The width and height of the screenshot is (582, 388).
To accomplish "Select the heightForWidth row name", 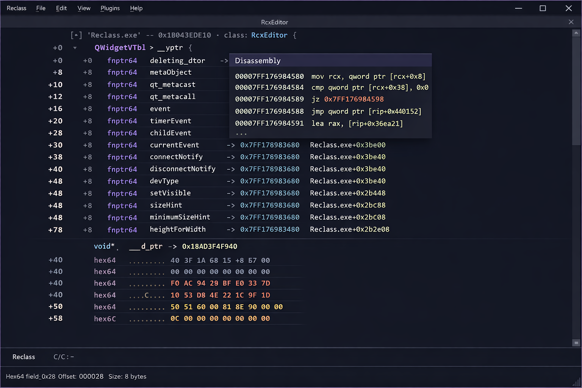I will coord(178,230).
